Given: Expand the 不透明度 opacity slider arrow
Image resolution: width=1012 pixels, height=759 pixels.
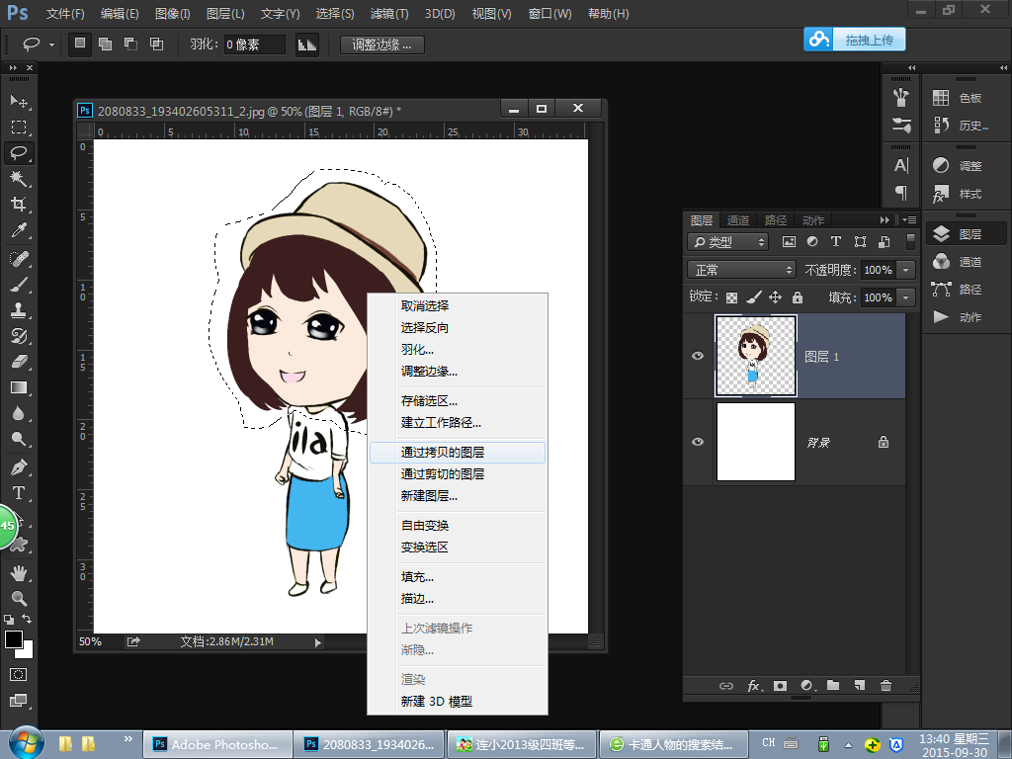Looking at the screenshot, I should pyautogui.click(x=906, y=270).
